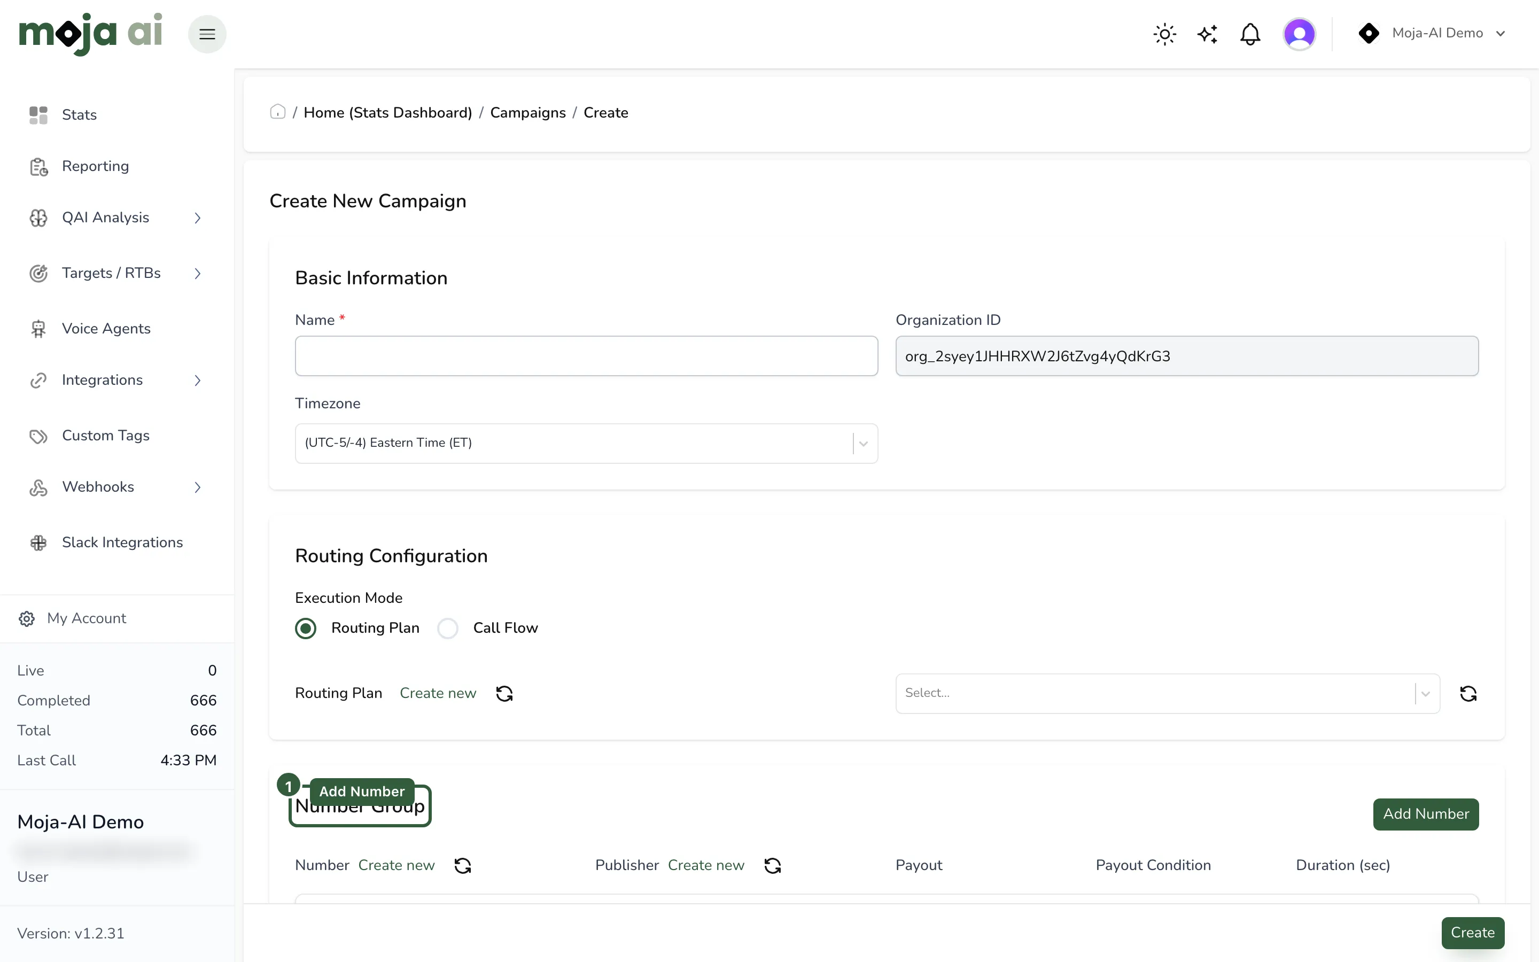Image resolution: width=1539 pixels, height=962 pixels.
Task: Refresh routing plans next to Create new
Action: [x=504, y=694]
